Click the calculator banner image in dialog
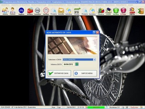 (x=72, y=45)
